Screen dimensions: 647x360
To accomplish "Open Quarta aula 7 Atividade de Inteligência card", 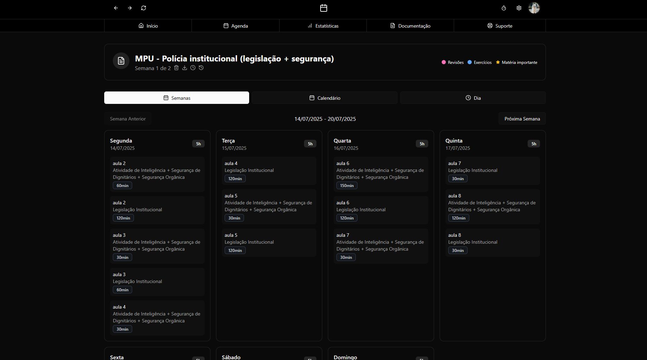I will click(x=381, y=246).
